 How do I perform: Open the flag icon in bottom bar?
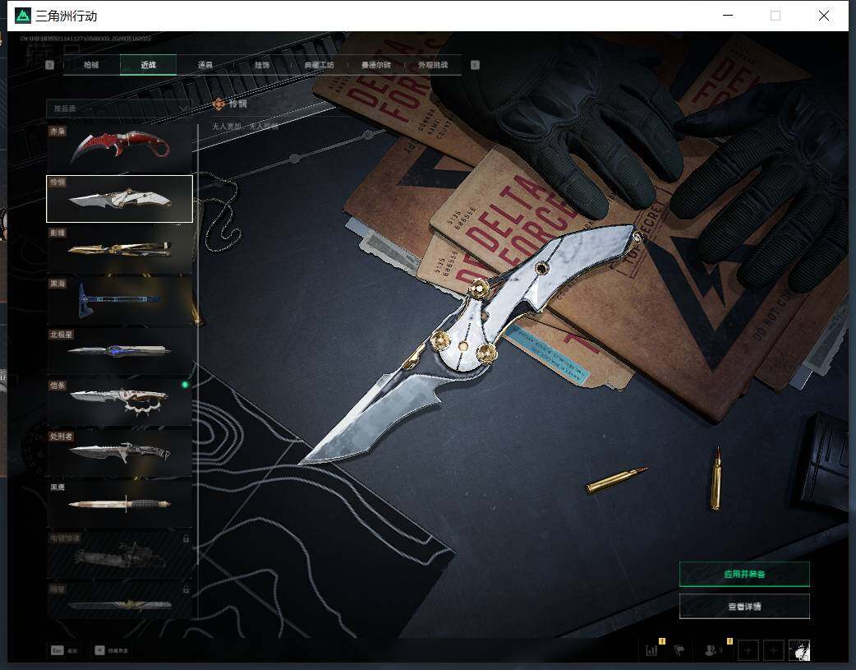pyautogui.click(x=679, y=649)
